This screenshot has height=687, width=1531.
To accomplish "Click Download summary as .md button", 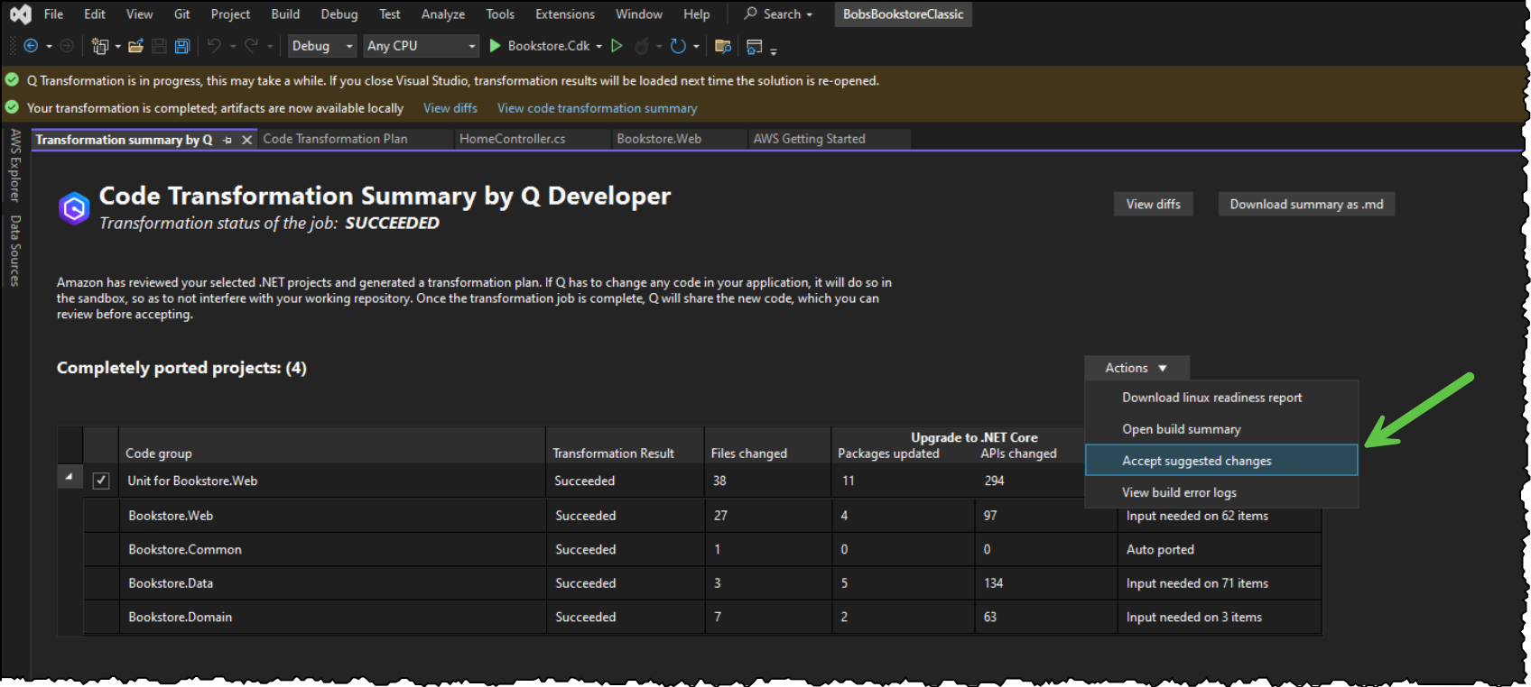I will pyautogui.click(x=1306, y=205).
